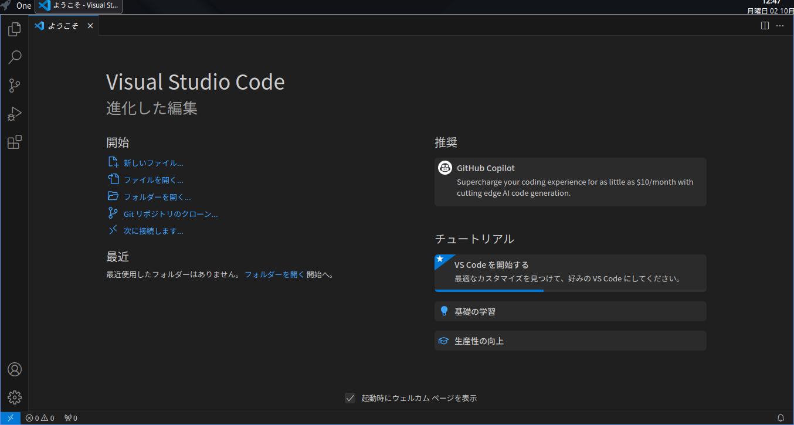Open the Manage gear icon
The height and width of the screenshot is (425, 794).
[15, 397]
